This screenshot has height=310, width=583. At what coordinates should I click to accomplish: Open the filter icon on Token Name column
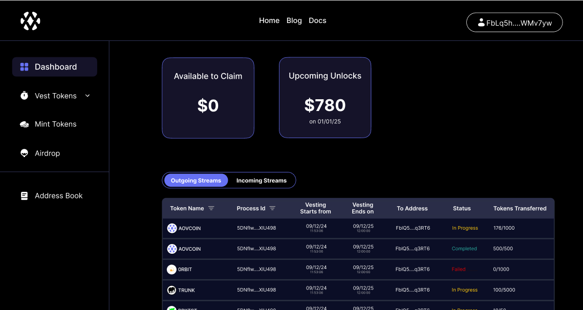point(211,208)
